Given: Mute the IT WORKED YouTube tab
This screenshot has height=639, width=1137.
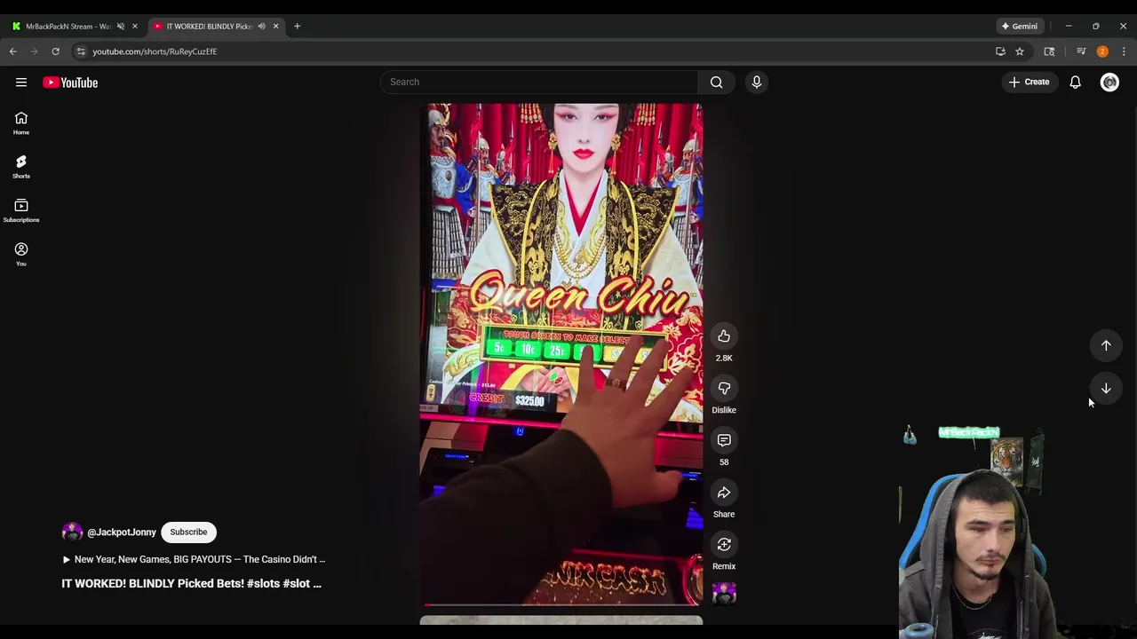Looking at the screenshot, I should pos(261,26).
